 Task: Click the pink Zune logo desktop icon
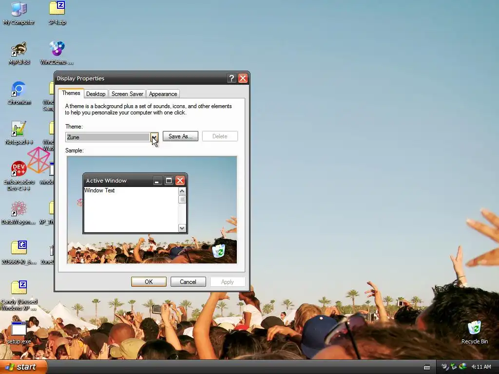pos(39,160)
